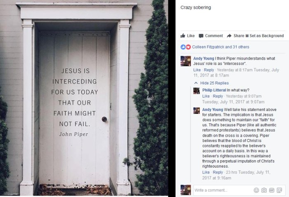
Task: Click Philip Litteral's small profile thumbnail
Action: 197,91
